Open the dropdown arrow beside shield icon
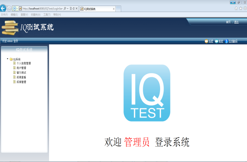 click(x=17, y=9)
